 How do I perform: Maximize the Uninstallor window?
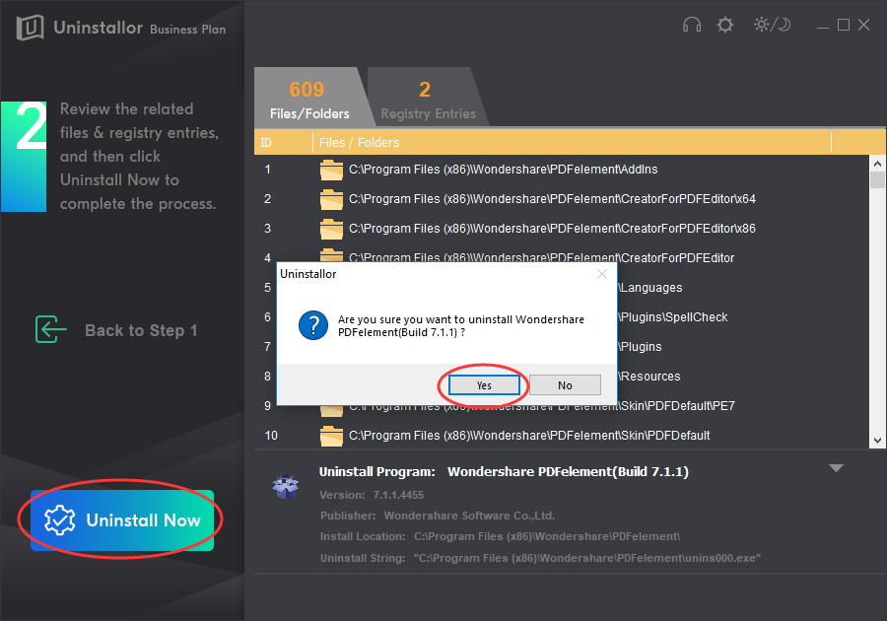tap(843, 25)
